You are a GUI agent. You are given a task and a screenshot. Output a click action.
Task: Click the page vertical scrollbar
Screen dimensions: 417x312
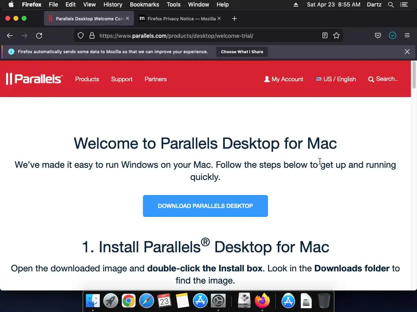414,75
